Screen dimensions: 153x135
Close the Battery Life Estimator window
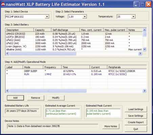point(149,4)
